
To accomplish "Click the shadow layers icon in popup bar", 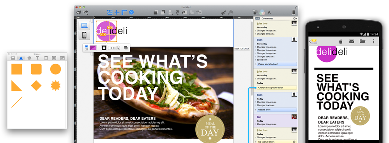I will 126,48.
